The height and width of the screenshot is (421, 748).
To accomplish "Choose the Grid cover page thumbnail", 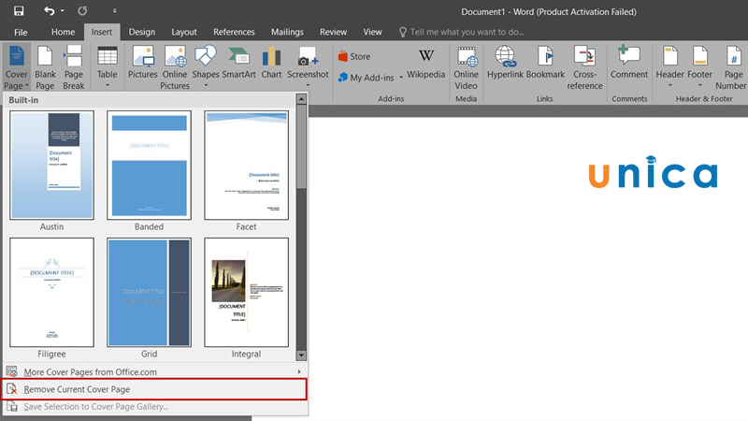I will pyautogui.click(x=149, y=292).
